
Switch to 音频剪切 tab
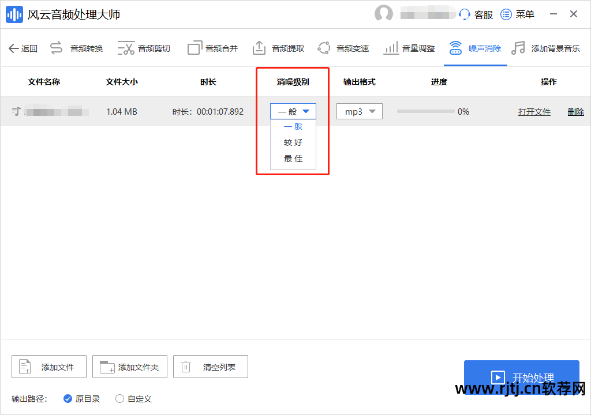tap(144, 48)
